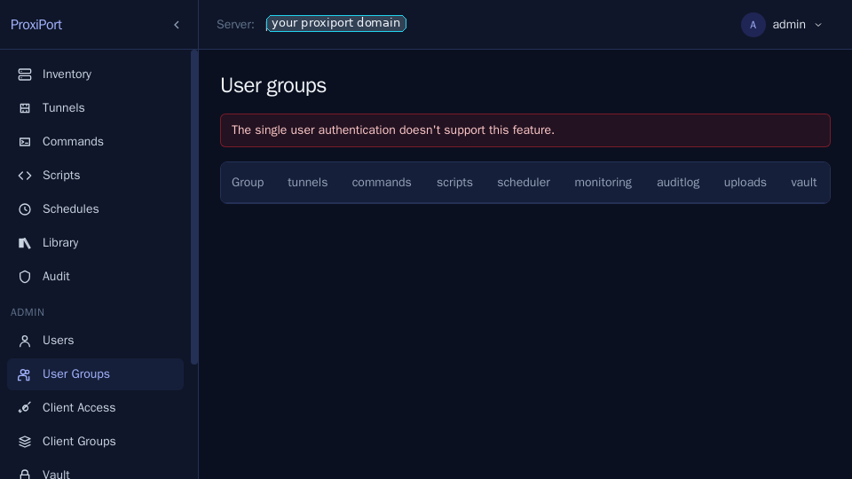The height and width of the screenshot is (479, 852).
Task: Click the admin avatar circle
Action: [753, 25]
